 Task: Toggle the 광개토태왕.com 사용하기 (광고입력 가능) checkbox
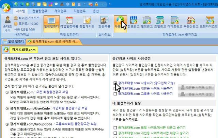[x=115, y=83]
